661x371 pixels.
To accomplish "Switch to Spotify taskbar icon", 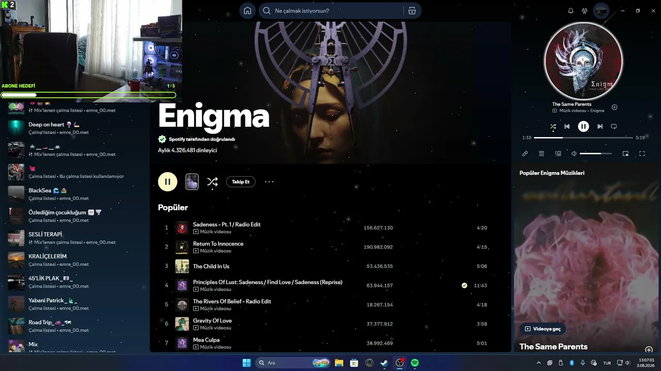I will pyautogui.click(x=415, y=363).
